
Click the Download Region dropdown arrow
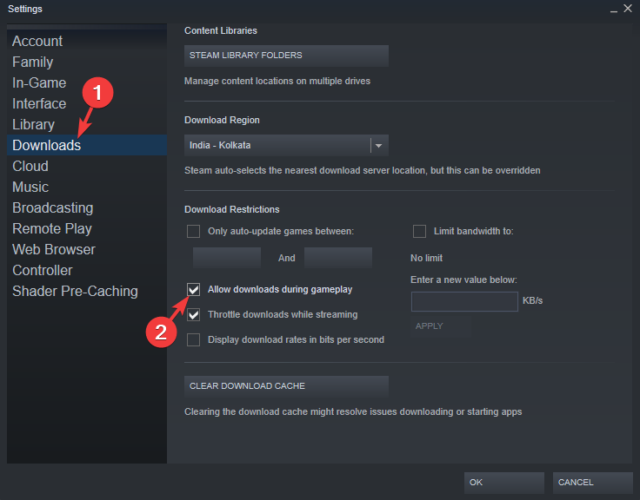(x=379, y=146)
